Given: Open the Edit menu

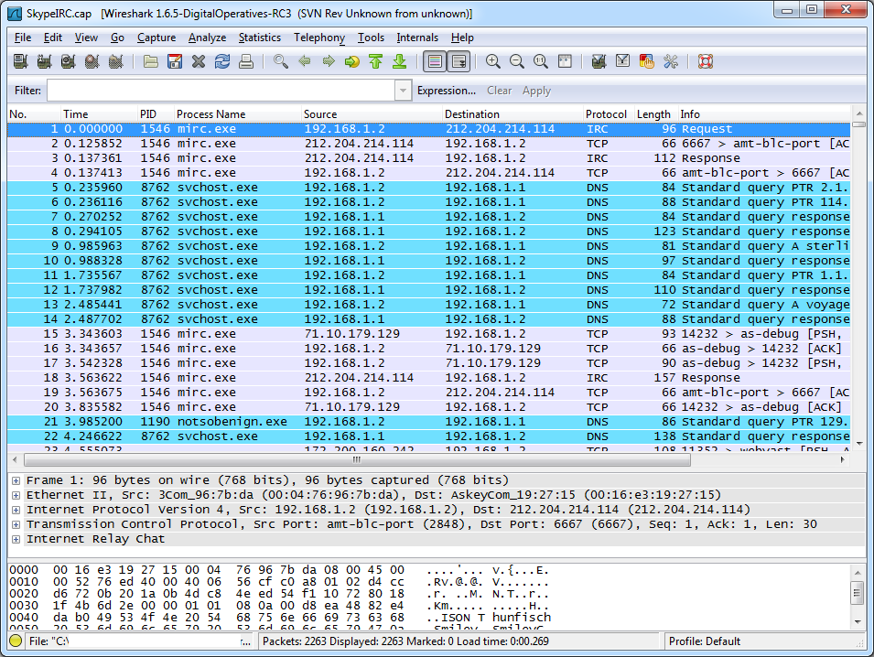Looking at the screenshot, I should tap(53, 38).
